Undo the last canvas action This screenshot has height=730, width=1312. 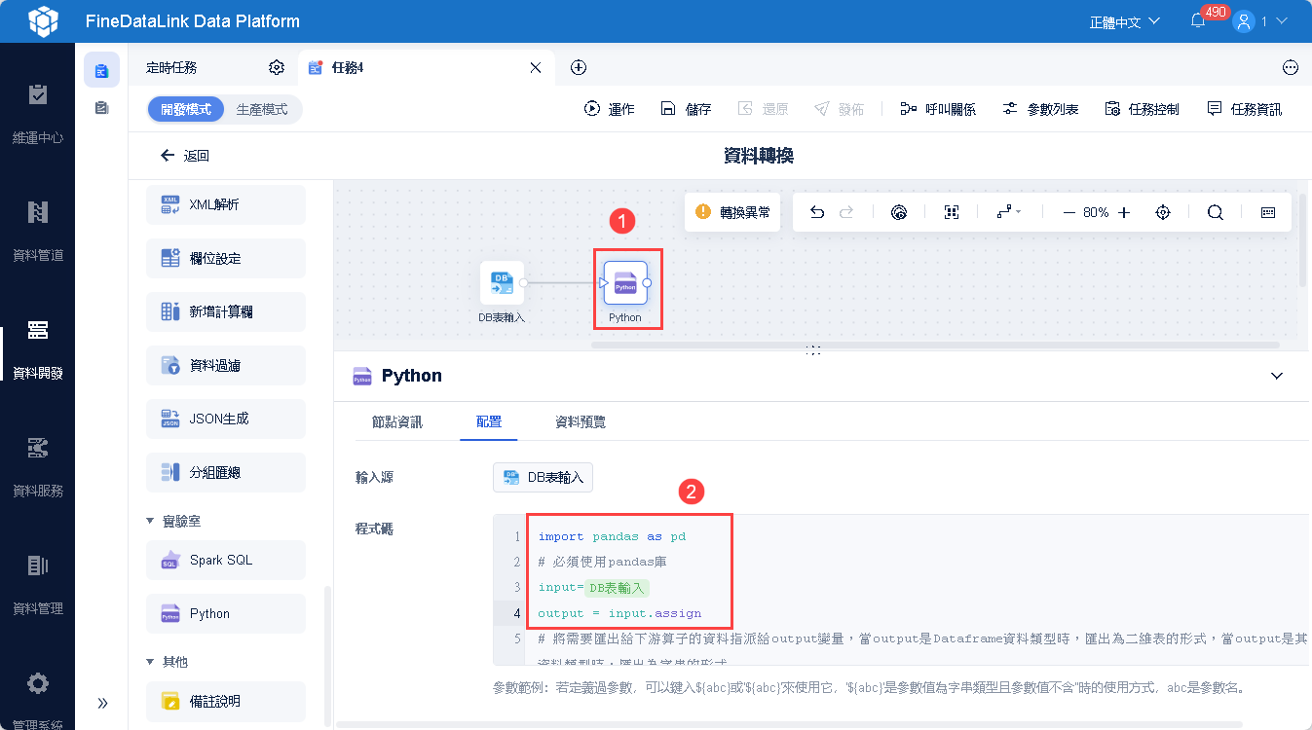[x=817, y=212]
